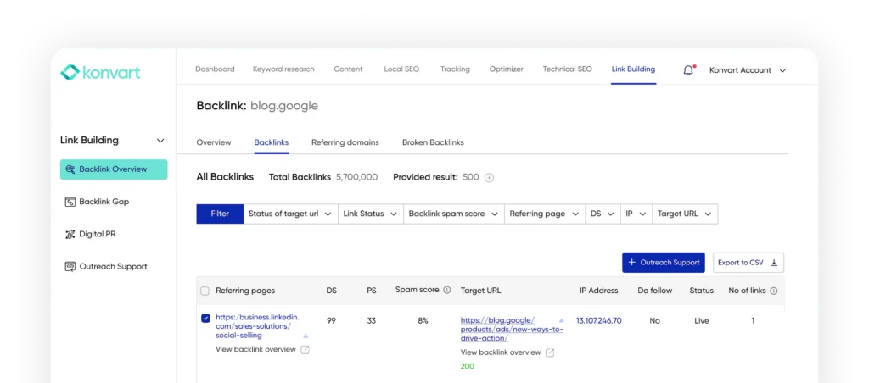The image size is (869, 383).
Task: Select the Link Building top menu item
Action: point(633,69)
